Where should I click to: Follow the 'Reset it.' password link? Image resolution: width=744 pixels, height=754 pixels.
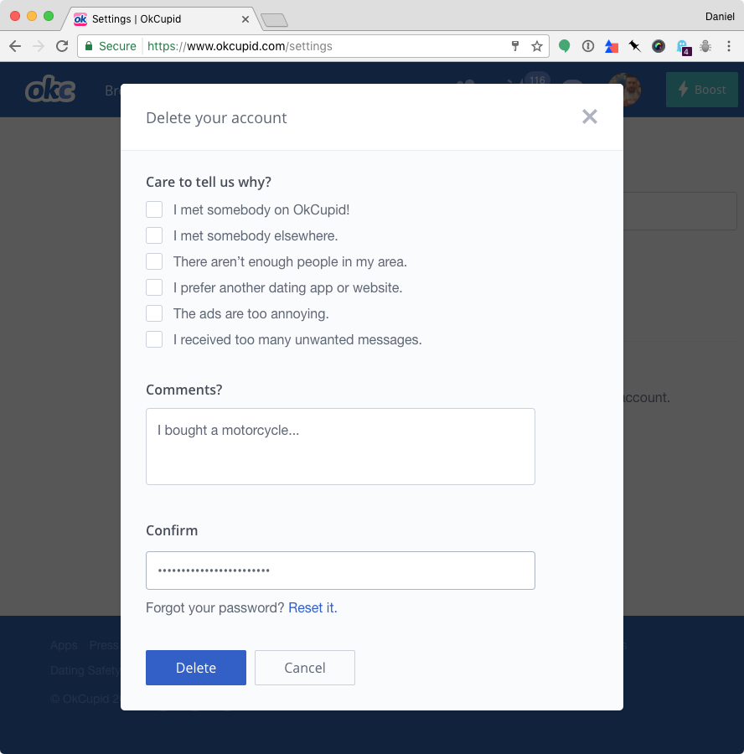(313, 608)
